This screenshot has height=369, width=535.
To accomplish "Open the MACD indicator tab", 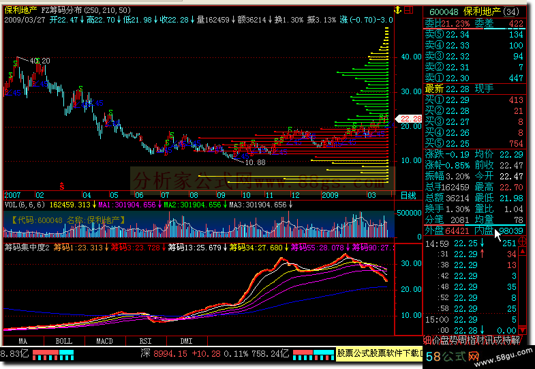I will coord(105,341).
